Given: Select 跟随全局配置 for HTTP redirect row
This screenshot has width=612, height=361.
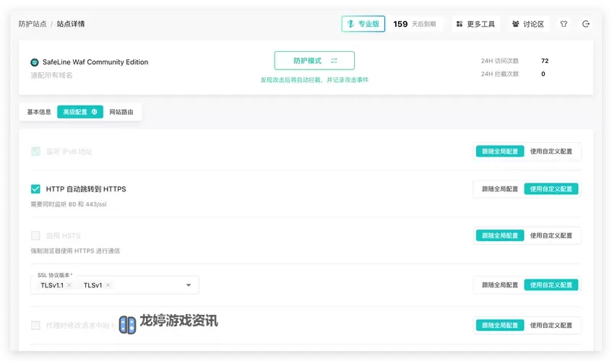Looking at the screenshot, I should tap(499, 189).
